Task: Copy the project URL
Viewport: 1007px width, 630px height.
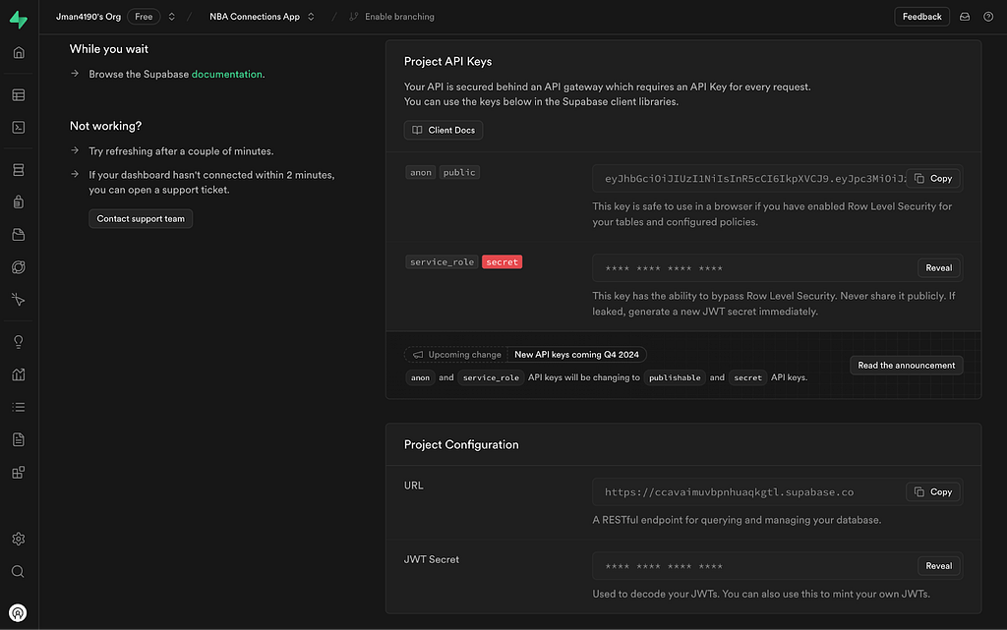Action: 933,492
